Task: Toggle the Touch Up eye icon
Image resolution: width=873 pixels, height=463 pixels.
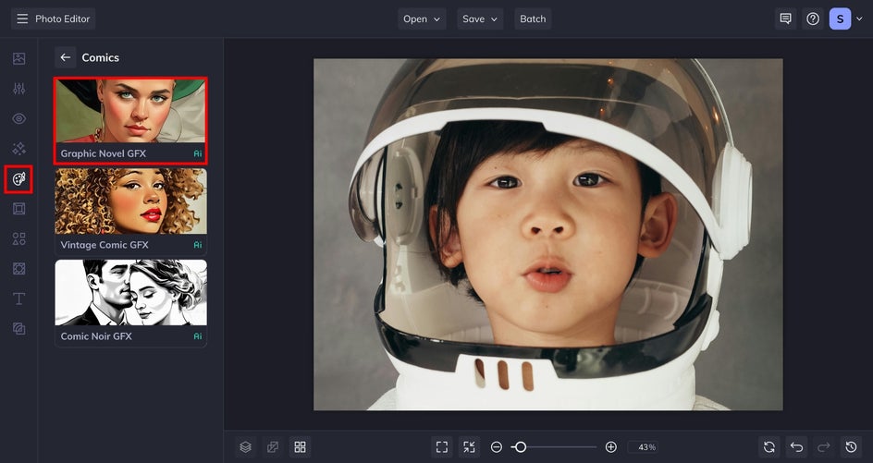Action: coord(18,118)
